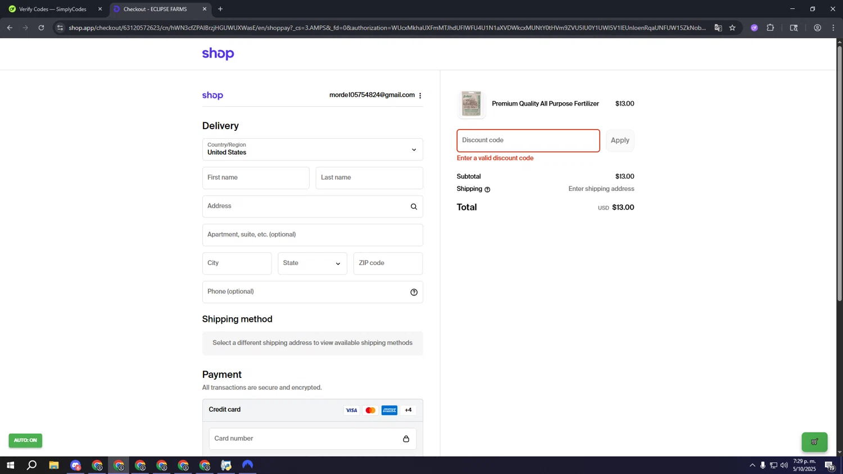
Task: Click the Last name field
Action: coord(369,178)
